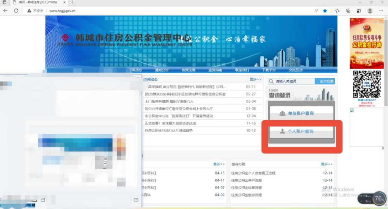Open the 通知公告 navigation item
388x209 pixels.
point(162,70)
